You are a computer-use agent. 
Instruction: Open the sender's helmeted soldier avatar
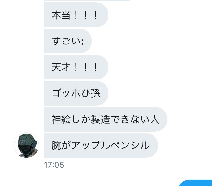click(x=26, y=145)
